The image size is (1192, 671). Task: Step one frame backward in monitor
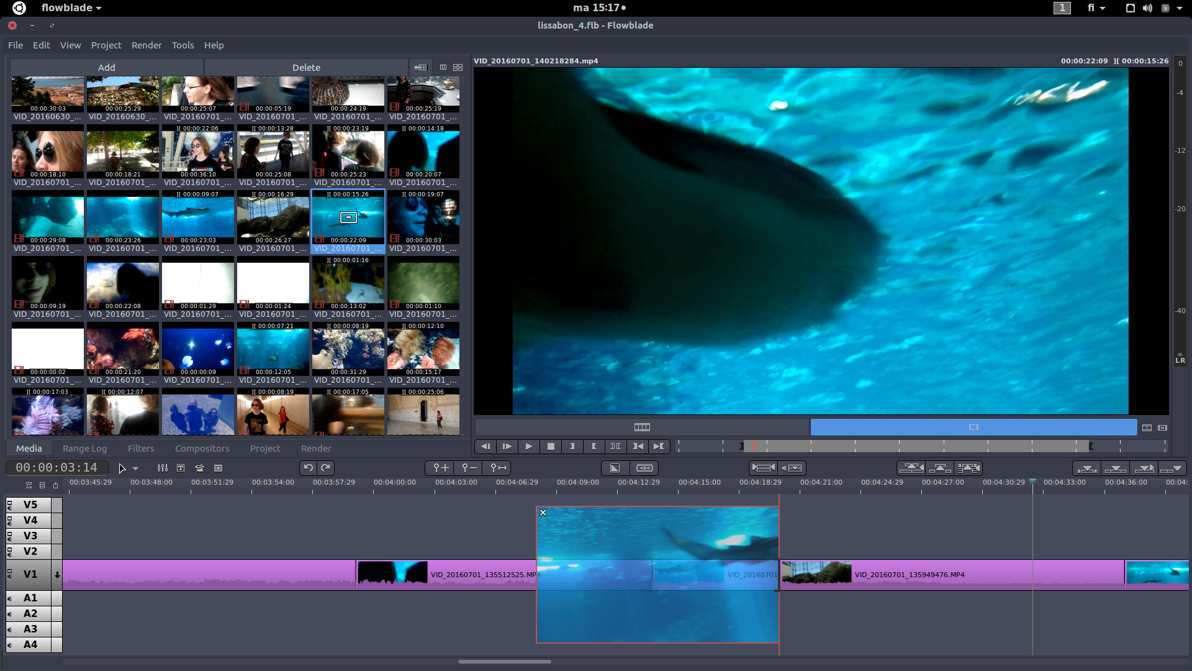tap(485, 446)
